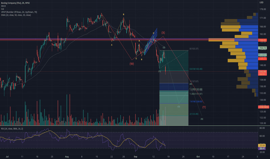The width and height of the screenshot is (270, 159).
Task: Click the Sep date label on time axis
Action: click(x=136, y=157)
